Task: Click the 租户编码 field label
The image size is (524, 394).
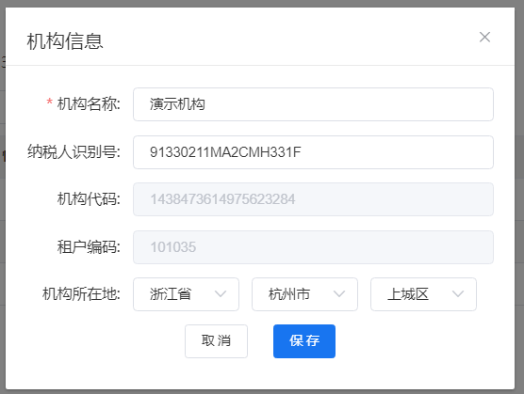Action: click(x=89, y=247)
